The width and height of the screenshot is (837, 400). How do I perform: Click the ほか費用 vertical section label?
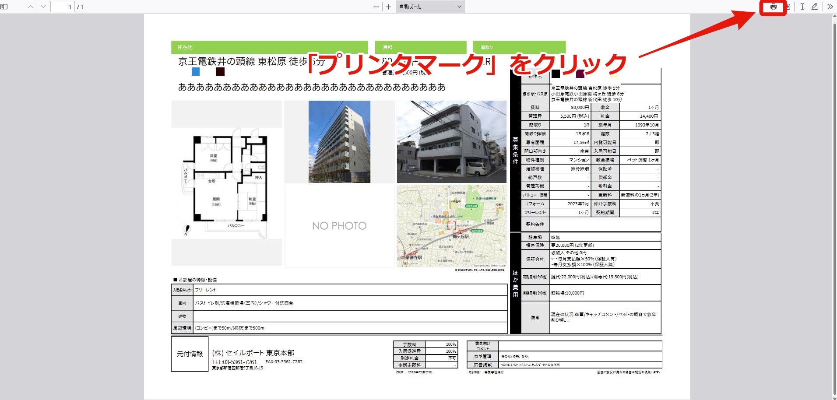515,284
